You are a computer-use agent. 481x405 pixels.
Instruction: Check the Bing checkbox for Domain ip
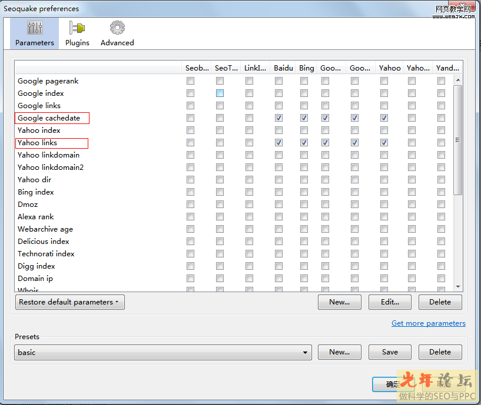click(304, 278)
